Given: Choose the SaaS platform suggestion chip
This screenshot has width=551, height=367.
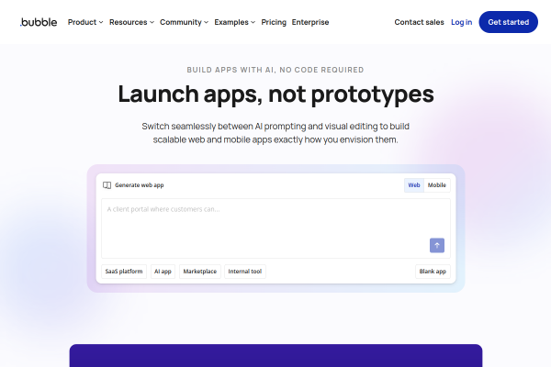Looking at the screenshot, I should click(x=124, y=272).
